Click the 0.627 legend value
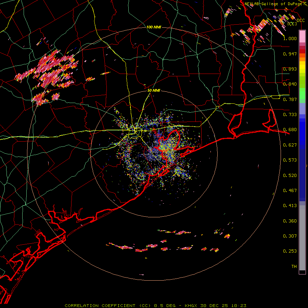Image resolution: width=308 pixels, height=308 pixels. (290, 145)
